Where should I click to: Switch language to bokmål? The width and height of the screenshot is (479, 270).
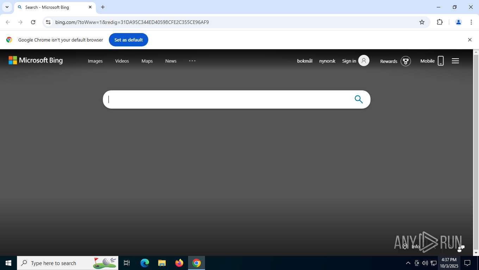(305, 61)
